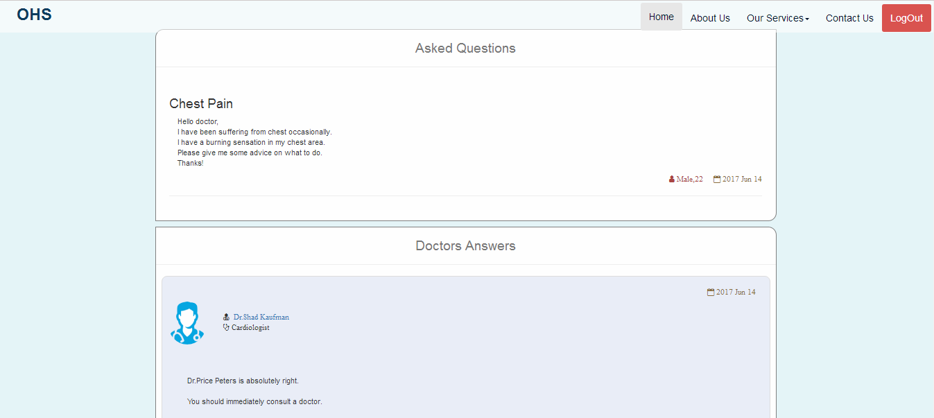Open the About Us page
The image size is (934, 418).
(710, 18)
